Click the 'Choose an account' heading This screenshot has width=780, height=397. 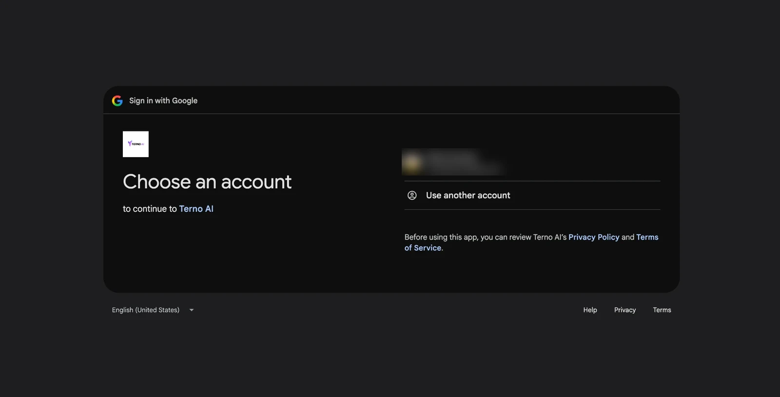(207, 182)
